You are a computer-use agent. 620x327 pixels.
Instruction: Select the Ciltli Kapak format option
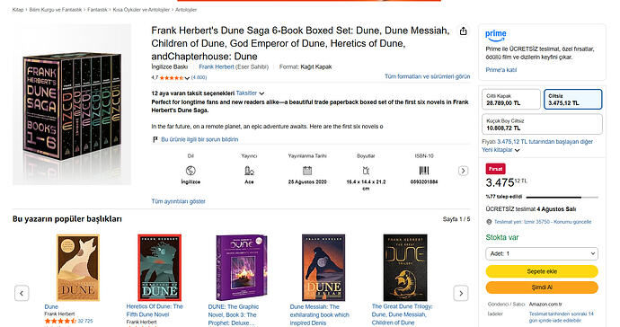pyautogui.click(x=511, y=99)
